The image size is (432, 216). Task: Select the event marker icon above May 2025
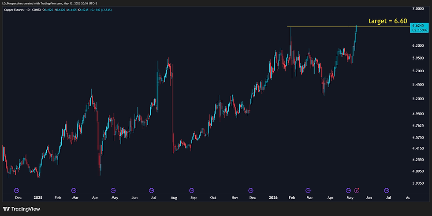(113, 190)
